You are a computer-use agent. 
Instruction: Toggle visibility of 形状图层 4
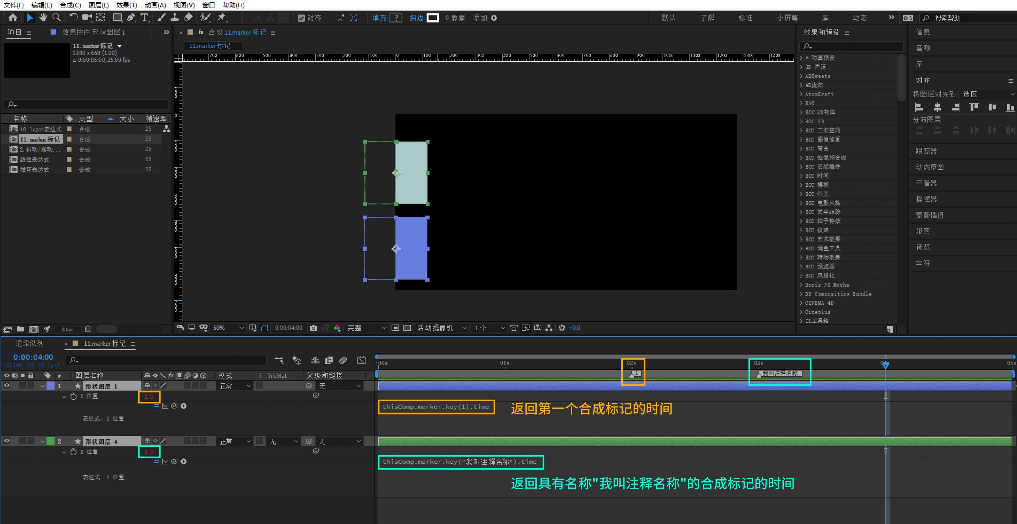click(x=7, y=441)
